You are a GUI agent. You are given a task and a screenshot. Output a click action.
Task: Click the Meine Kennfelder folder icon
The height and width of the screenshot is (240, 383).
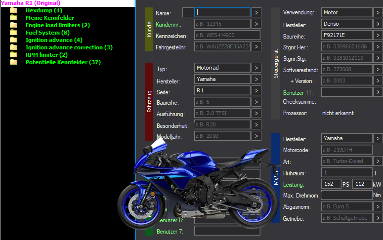coord(13,18)
